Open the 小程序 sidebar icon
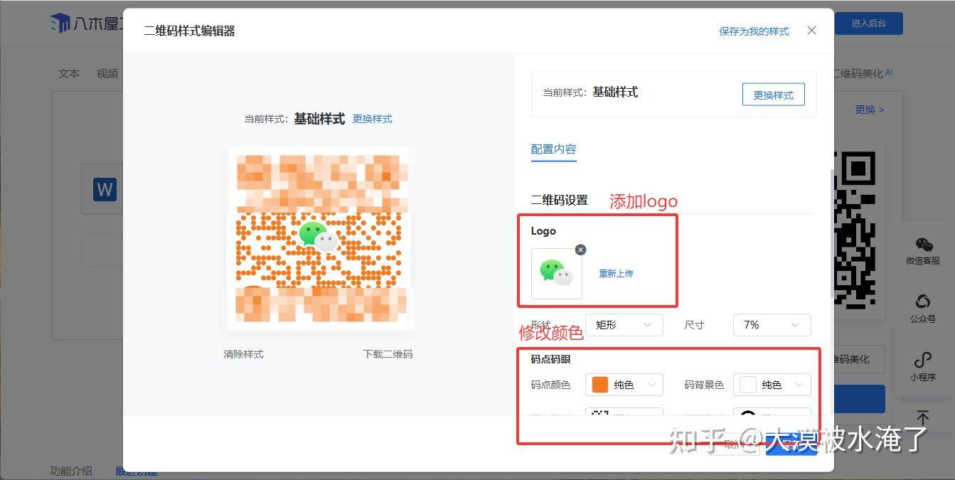 (923, 367)
